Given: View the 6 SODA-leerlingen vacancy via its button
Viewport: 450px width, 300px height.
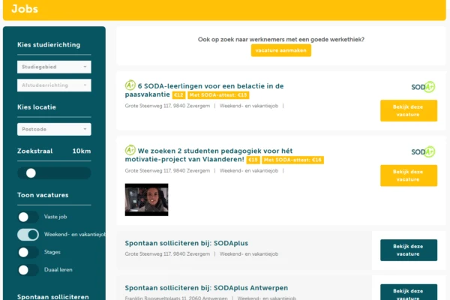Looking at the screenshot, I should 408,111.
